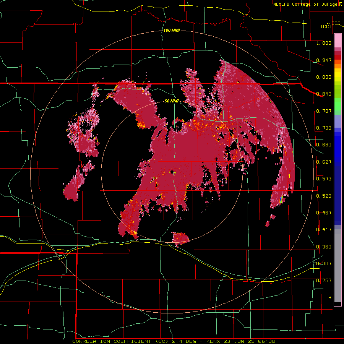344x344 pixels.
Task: Click the 0.787 value on the color scale
Action: click(x=324, y=111)
